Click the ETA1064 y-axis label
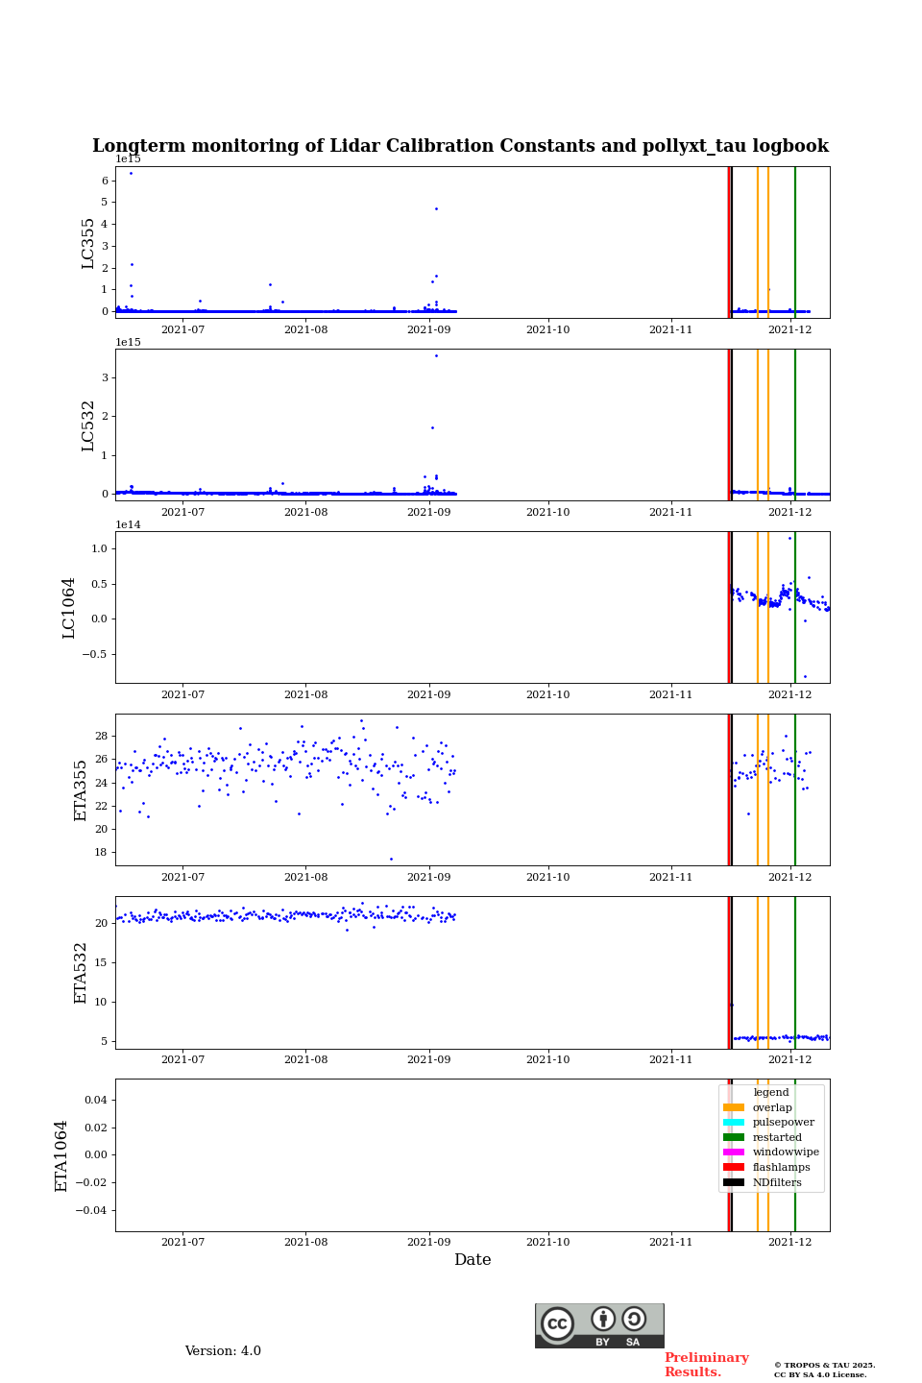 pos(61,1155)
